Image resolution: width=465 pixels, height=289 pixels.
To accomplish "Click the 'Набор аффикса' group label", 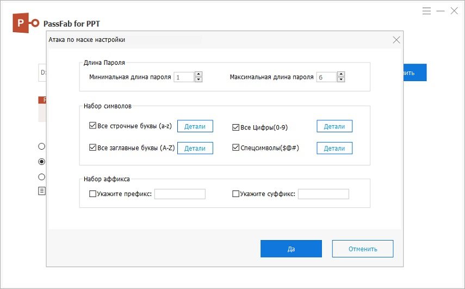I will (107, 179).
